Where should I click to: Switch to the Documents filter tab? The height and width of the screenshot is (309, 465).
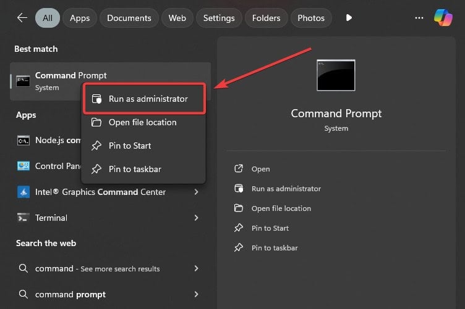[x=129, y=18]
